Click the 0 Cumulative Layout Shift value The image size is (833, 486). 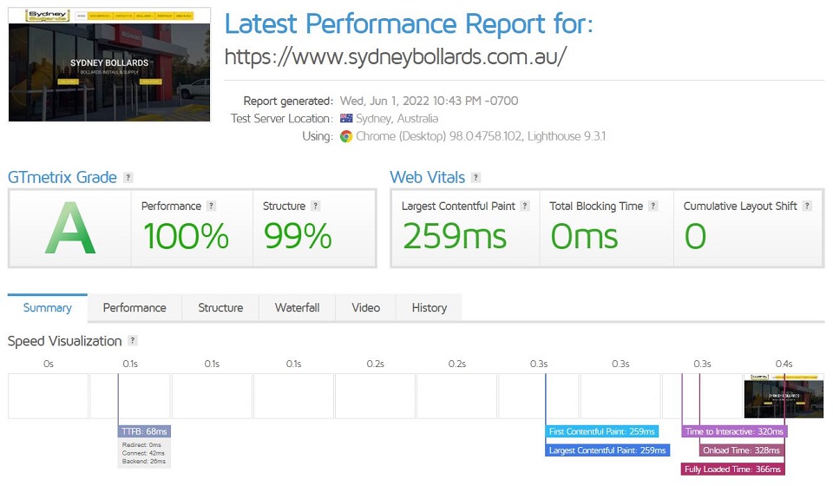[x=695, y=236]
